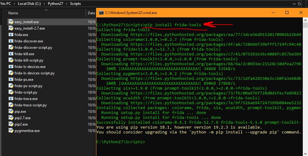
Task: Expand the chevron after This PC breadcrumb
Action: coord(14,4)
